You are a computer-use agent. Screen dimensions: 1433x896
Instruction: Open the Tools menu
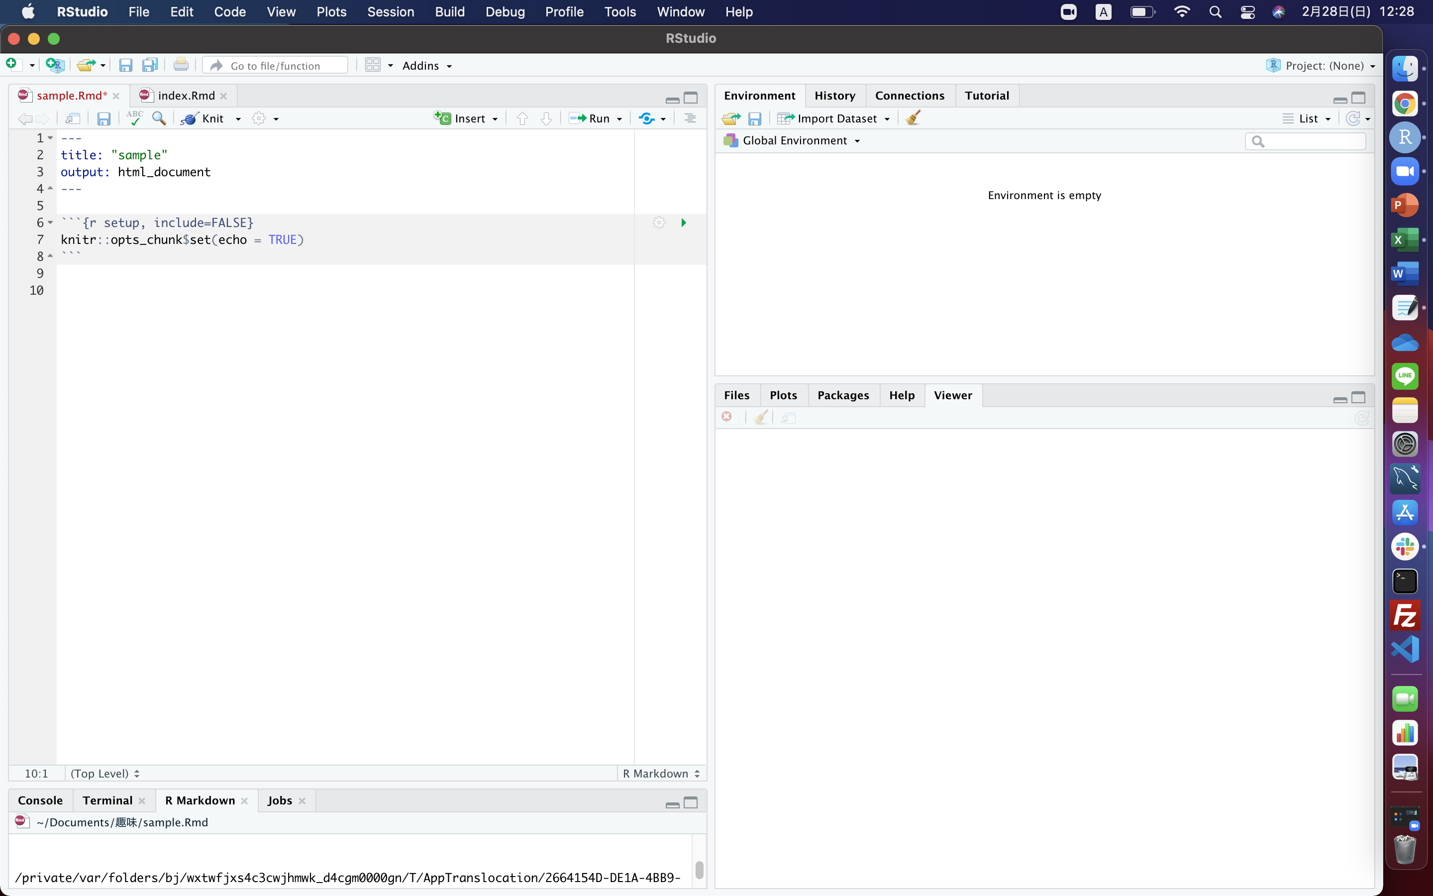tap(619, 12)
